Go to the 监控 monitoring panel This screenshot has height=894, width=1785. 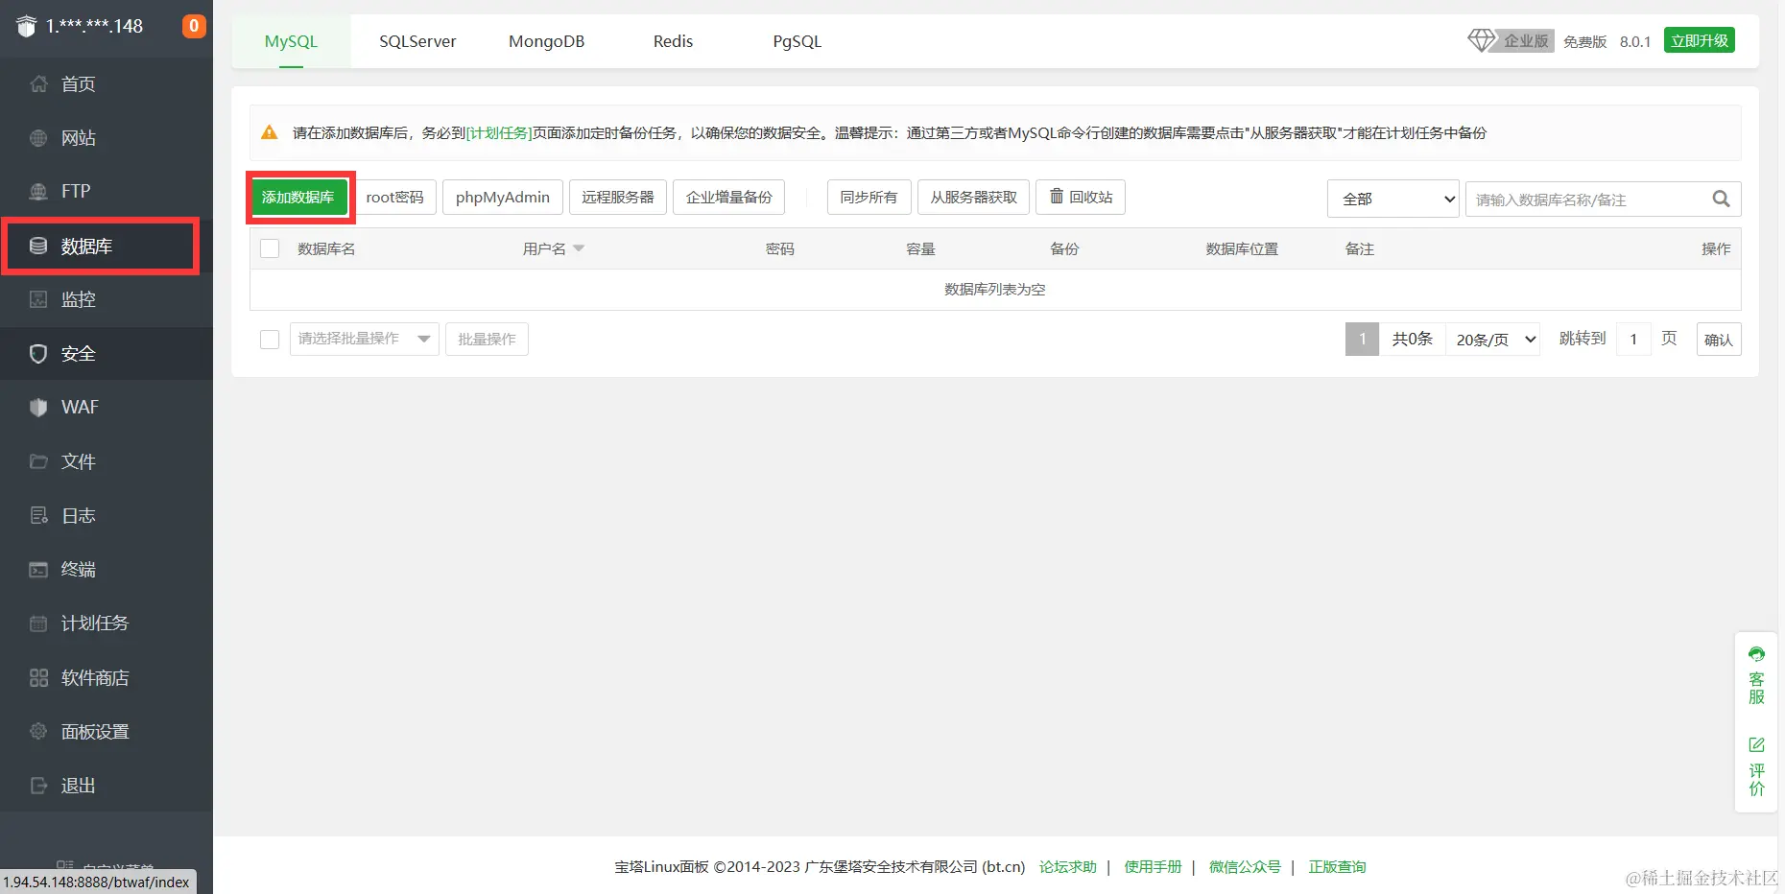(77, 299)
